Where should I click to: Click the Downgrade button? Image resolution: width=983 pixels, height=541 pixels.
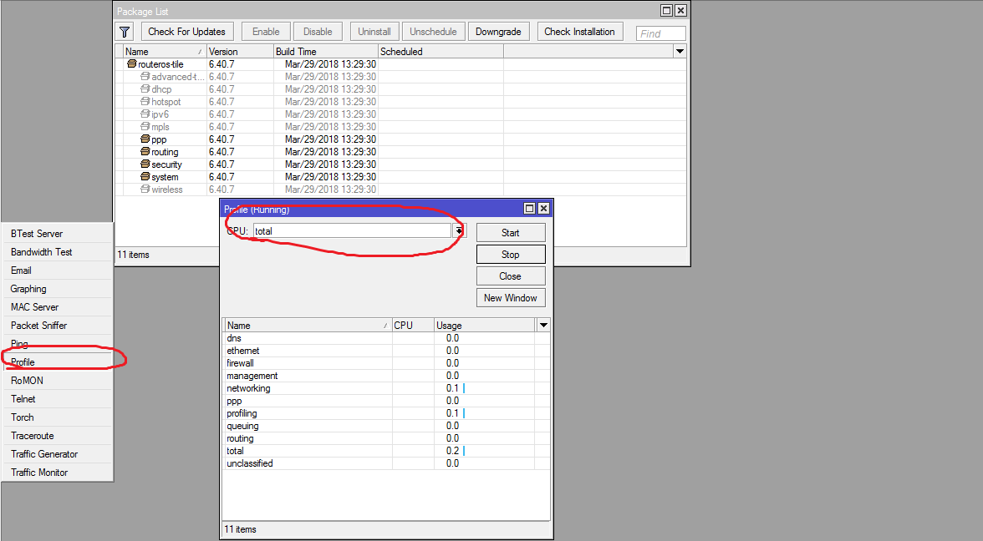point(498,32)
